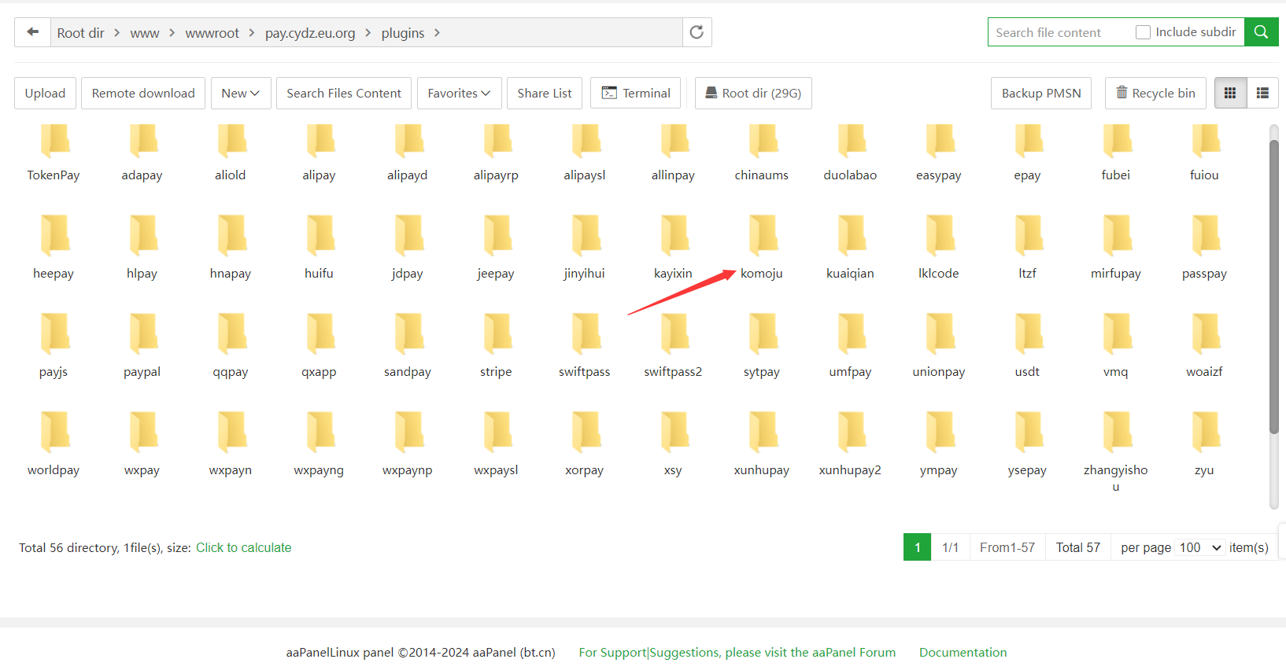Open the Share List

[545, 93]
